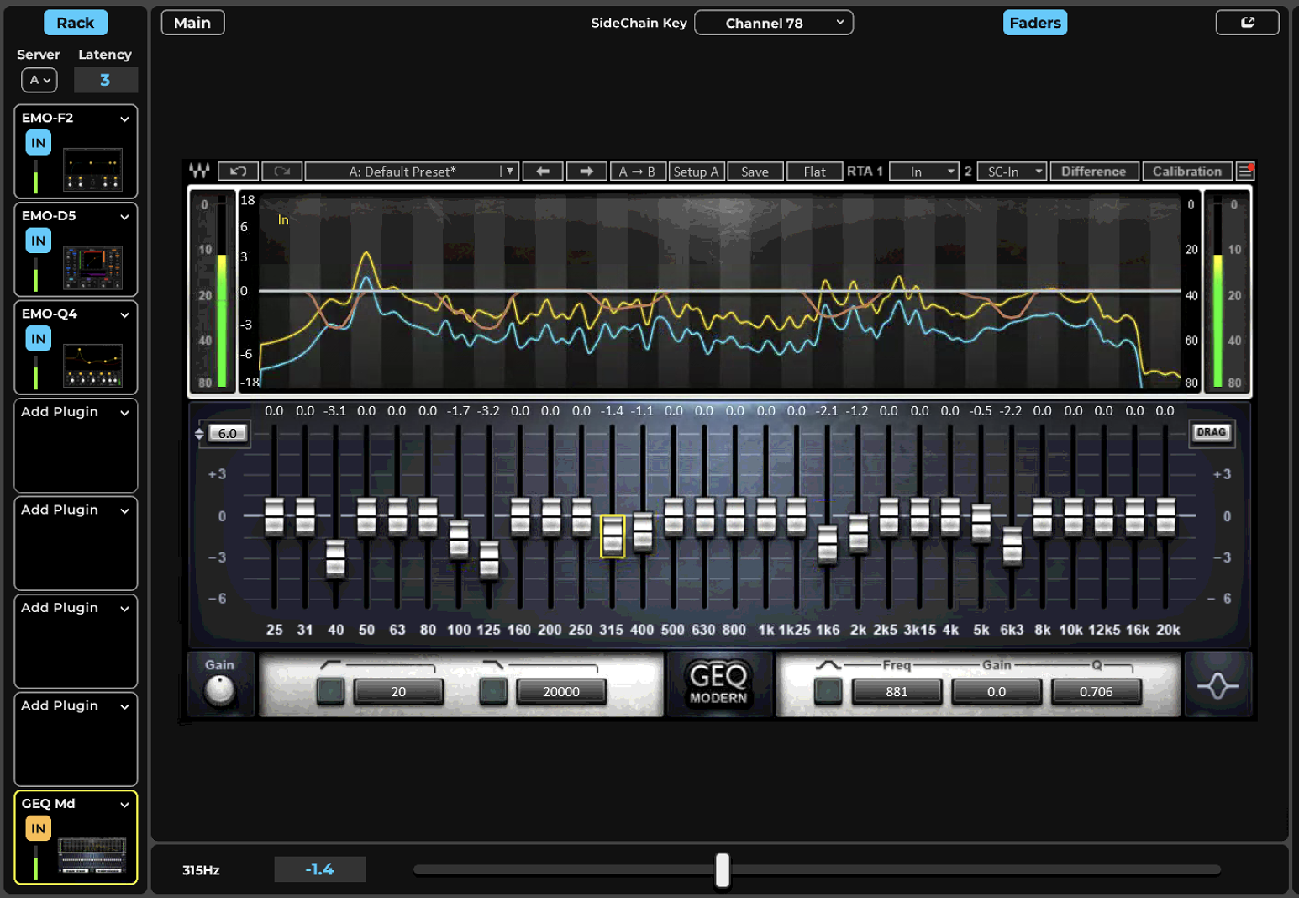Screen dimensions: 1299x898
Task: Open the EMO-F2 plugin thumbnail
Action: coord(92,169)
